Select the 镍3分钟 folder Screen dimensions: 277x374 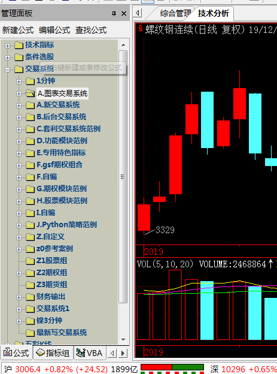click(x=49, y=320)
